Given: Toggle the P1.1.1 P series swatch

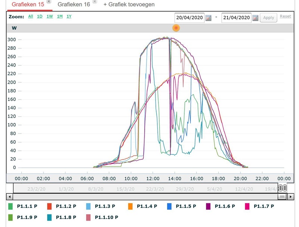Looking at the screenshot, I should point(10,206).
